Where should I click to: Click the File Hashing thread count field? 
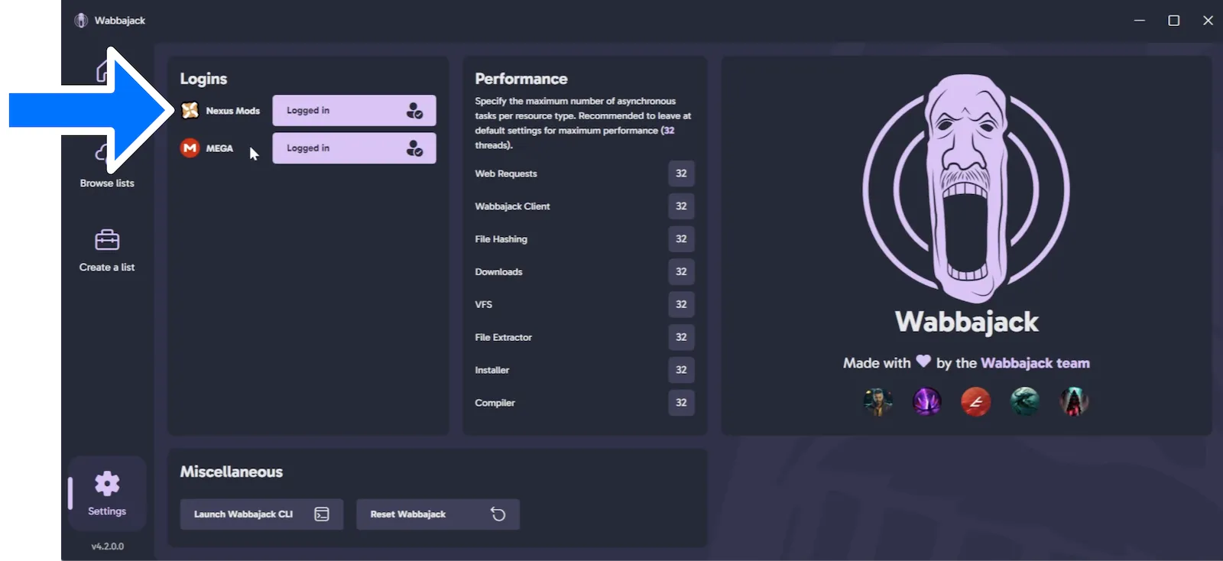(680, 239)
